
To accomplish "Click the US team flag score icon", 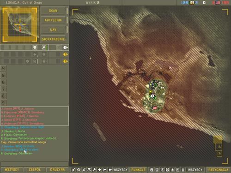I will point(218,2).
